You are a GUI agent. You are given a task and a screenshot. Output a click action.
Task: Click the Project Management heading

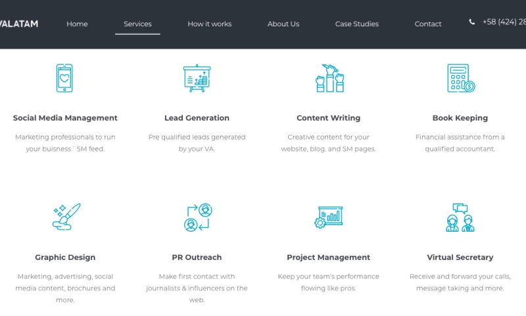pos(328,257)
